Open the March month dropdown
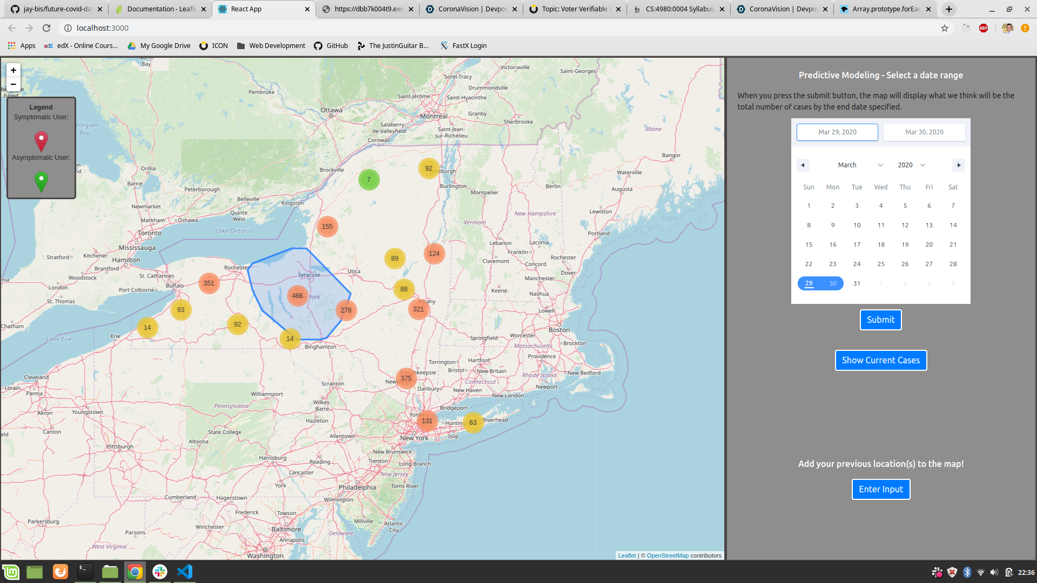1037x583 pixels. click(860, 165)
